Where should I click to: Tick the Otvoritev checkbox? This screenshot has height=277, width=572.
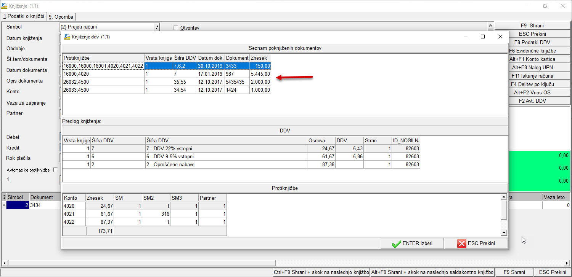point(176,28)
